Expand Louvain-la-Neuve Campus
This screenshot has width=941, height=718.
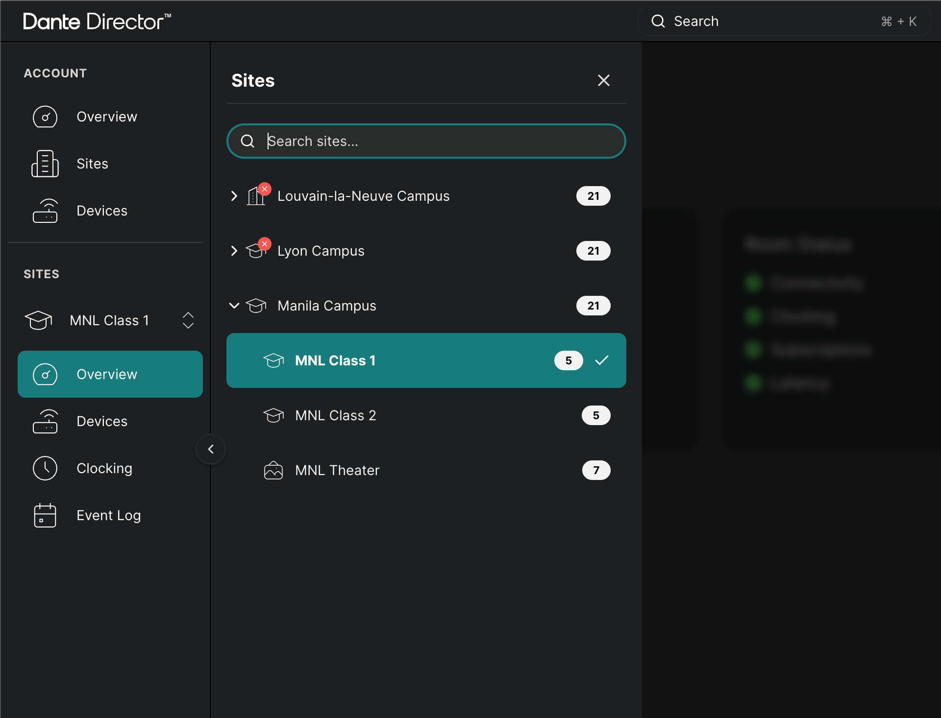234,195
